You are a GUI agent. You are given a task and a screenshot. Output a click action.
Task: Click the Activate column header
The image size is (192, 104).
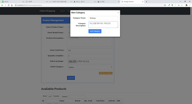click(111, 101)
